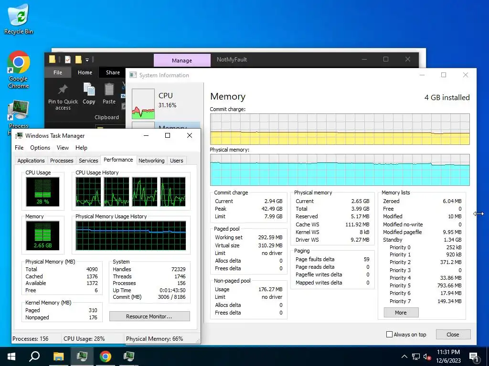Click the Memory 2.65 GB gauge
Image resolution: width=489 pixels, height=366 pixels.
point(43,235)
